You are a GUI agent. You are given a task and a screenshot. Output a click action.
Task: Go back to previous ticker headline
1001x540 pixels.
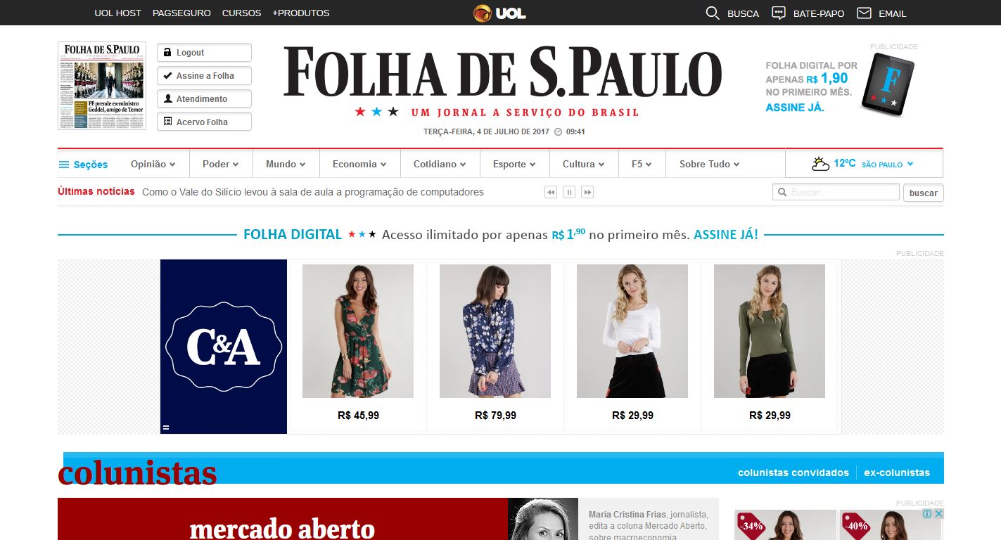(x=551, y=192)
